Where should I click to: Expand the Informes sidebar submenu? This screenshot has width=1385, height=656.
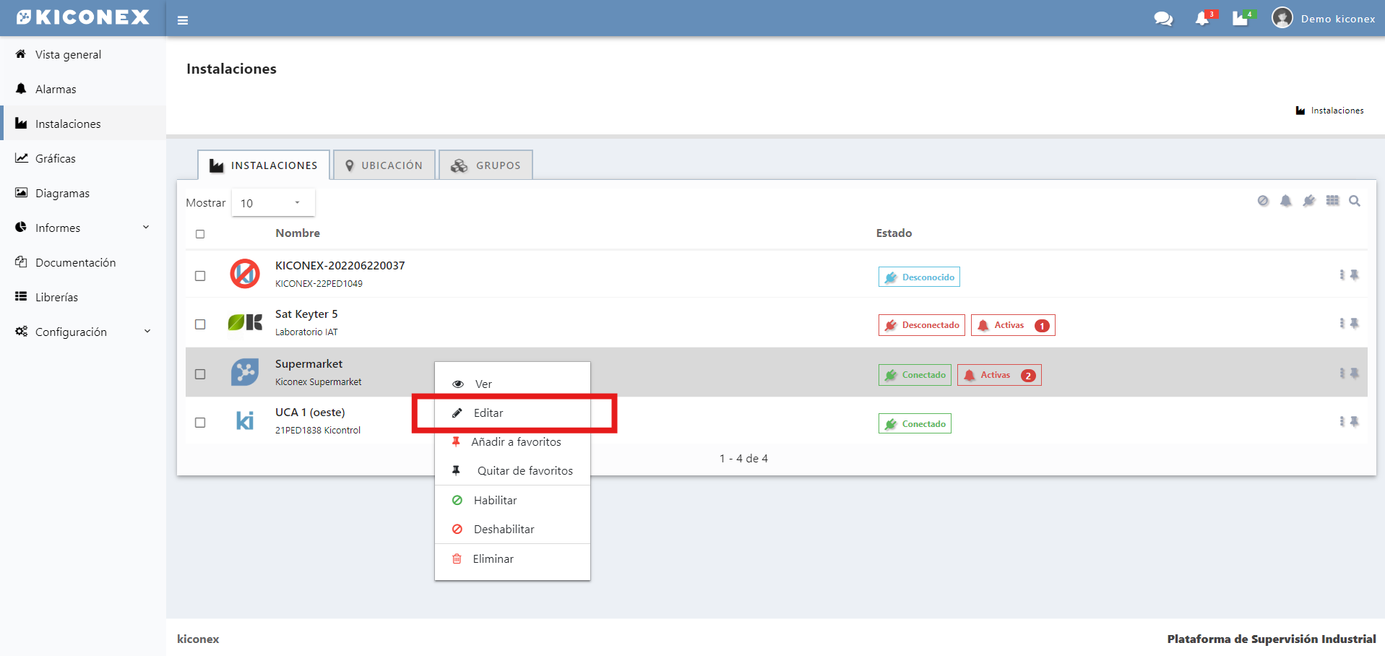pos(82,228)
